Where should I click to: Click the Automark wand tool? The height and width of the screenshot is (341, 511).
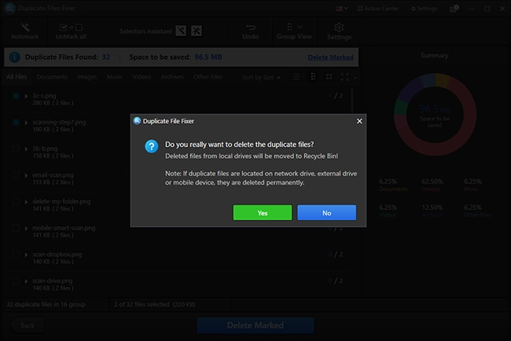point(24,31)
